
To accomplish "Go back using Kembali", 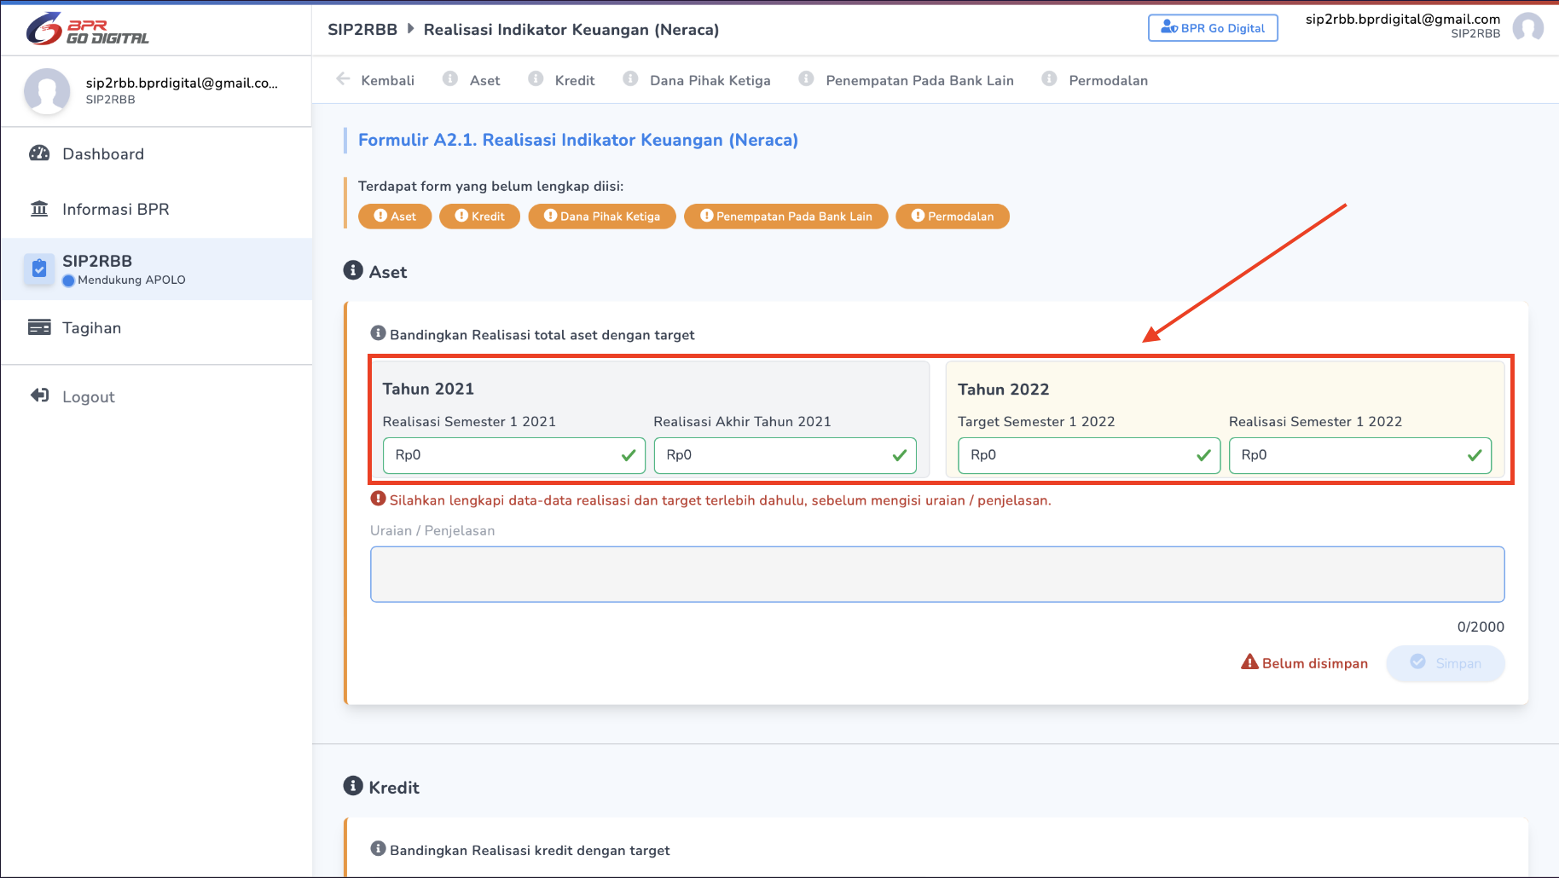I will [x=375, y=80].
